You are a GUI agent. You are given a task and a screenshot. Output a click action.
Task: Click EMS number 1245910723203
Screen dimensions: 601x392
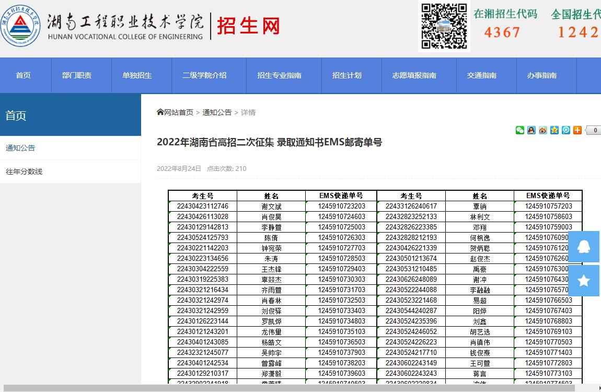[x=341, y=206]
